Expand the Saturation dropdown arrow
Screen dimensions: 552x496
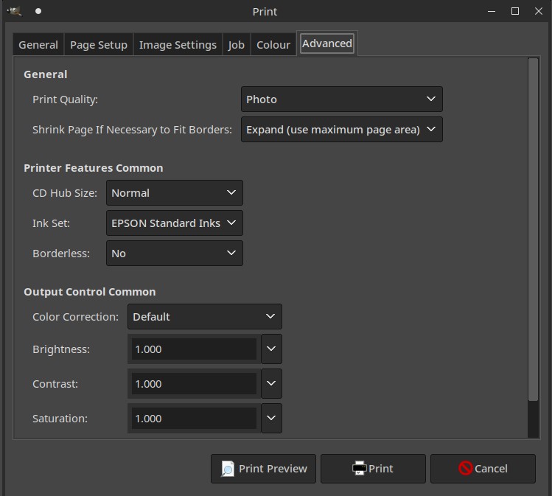(x=271, y=419)
